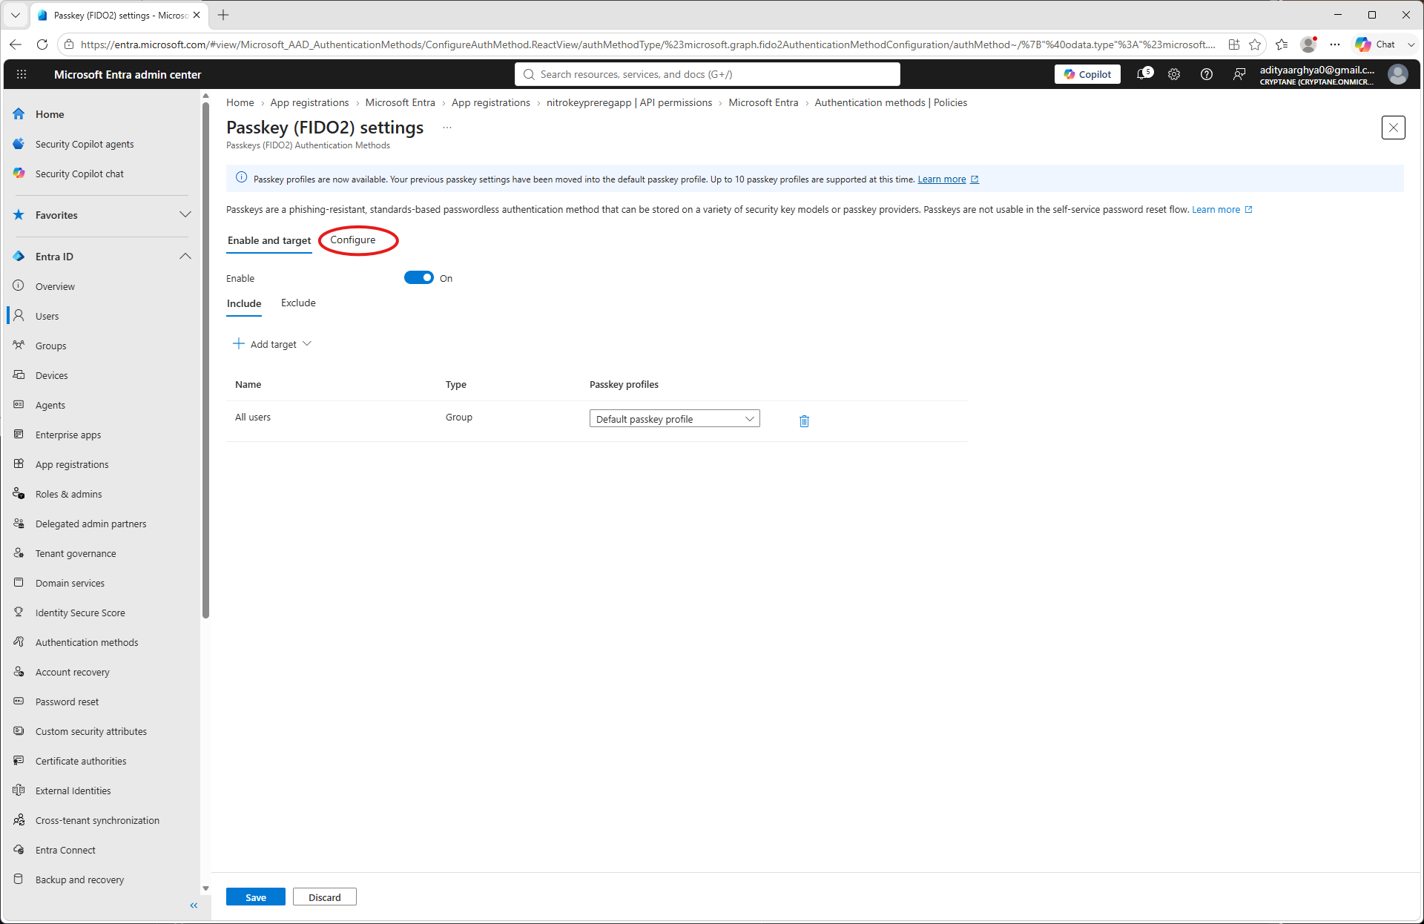The height and width of the screenshot is (924, 1424).
Task: Open Authentication methods | Policies breadcrumb
Action: tap(891, 103)
